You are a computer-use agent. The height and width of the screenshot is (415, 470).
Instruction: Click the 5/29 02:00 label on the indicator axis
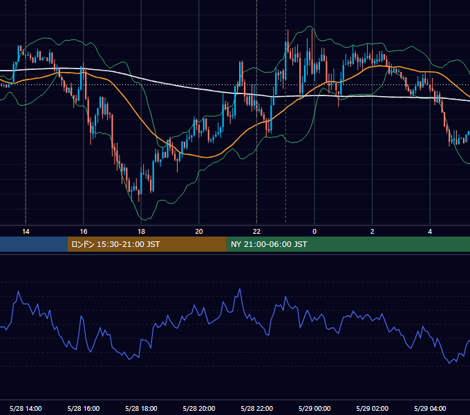(373, 408)
